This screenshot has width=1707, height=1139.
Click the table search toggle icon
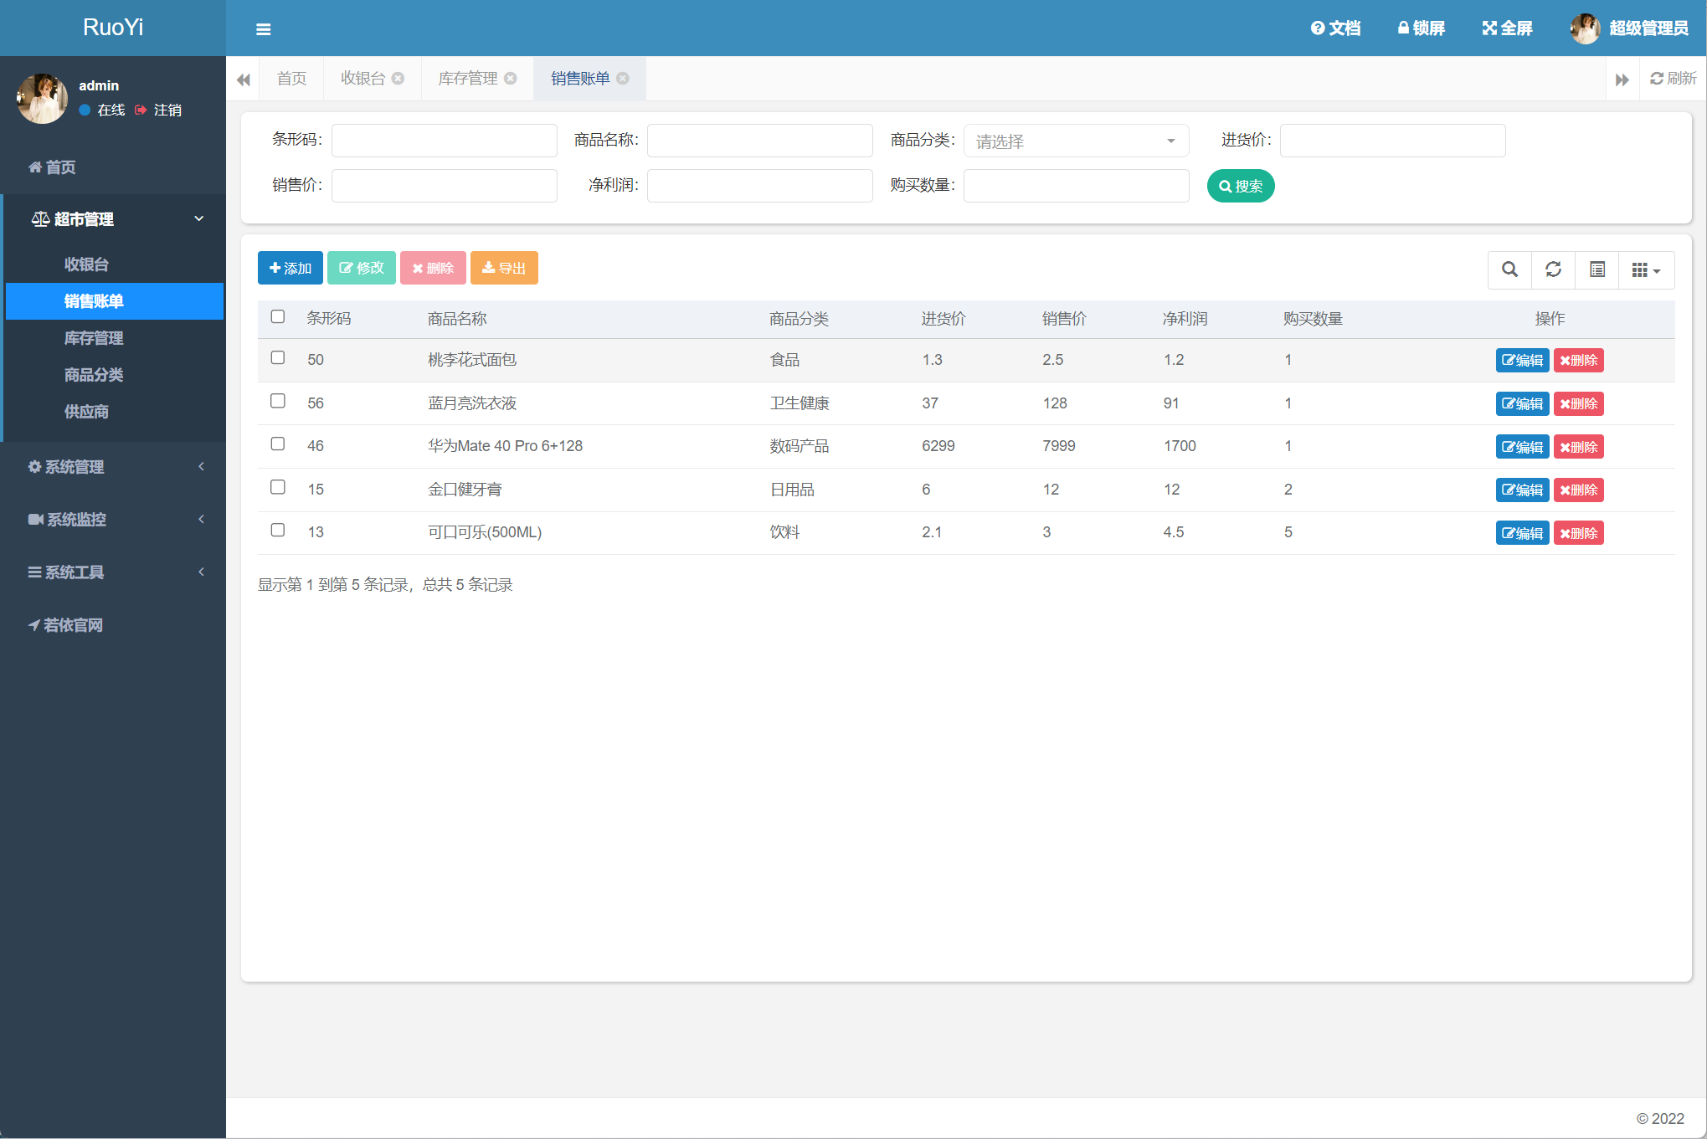[x=1509, y=269]
